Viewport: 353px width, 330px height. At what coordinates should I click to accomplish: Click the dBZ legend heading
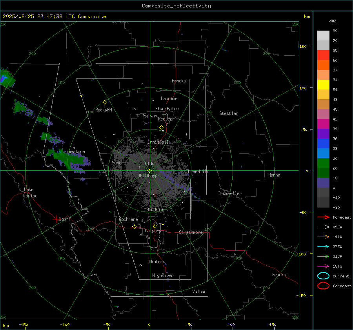[333, 21]
